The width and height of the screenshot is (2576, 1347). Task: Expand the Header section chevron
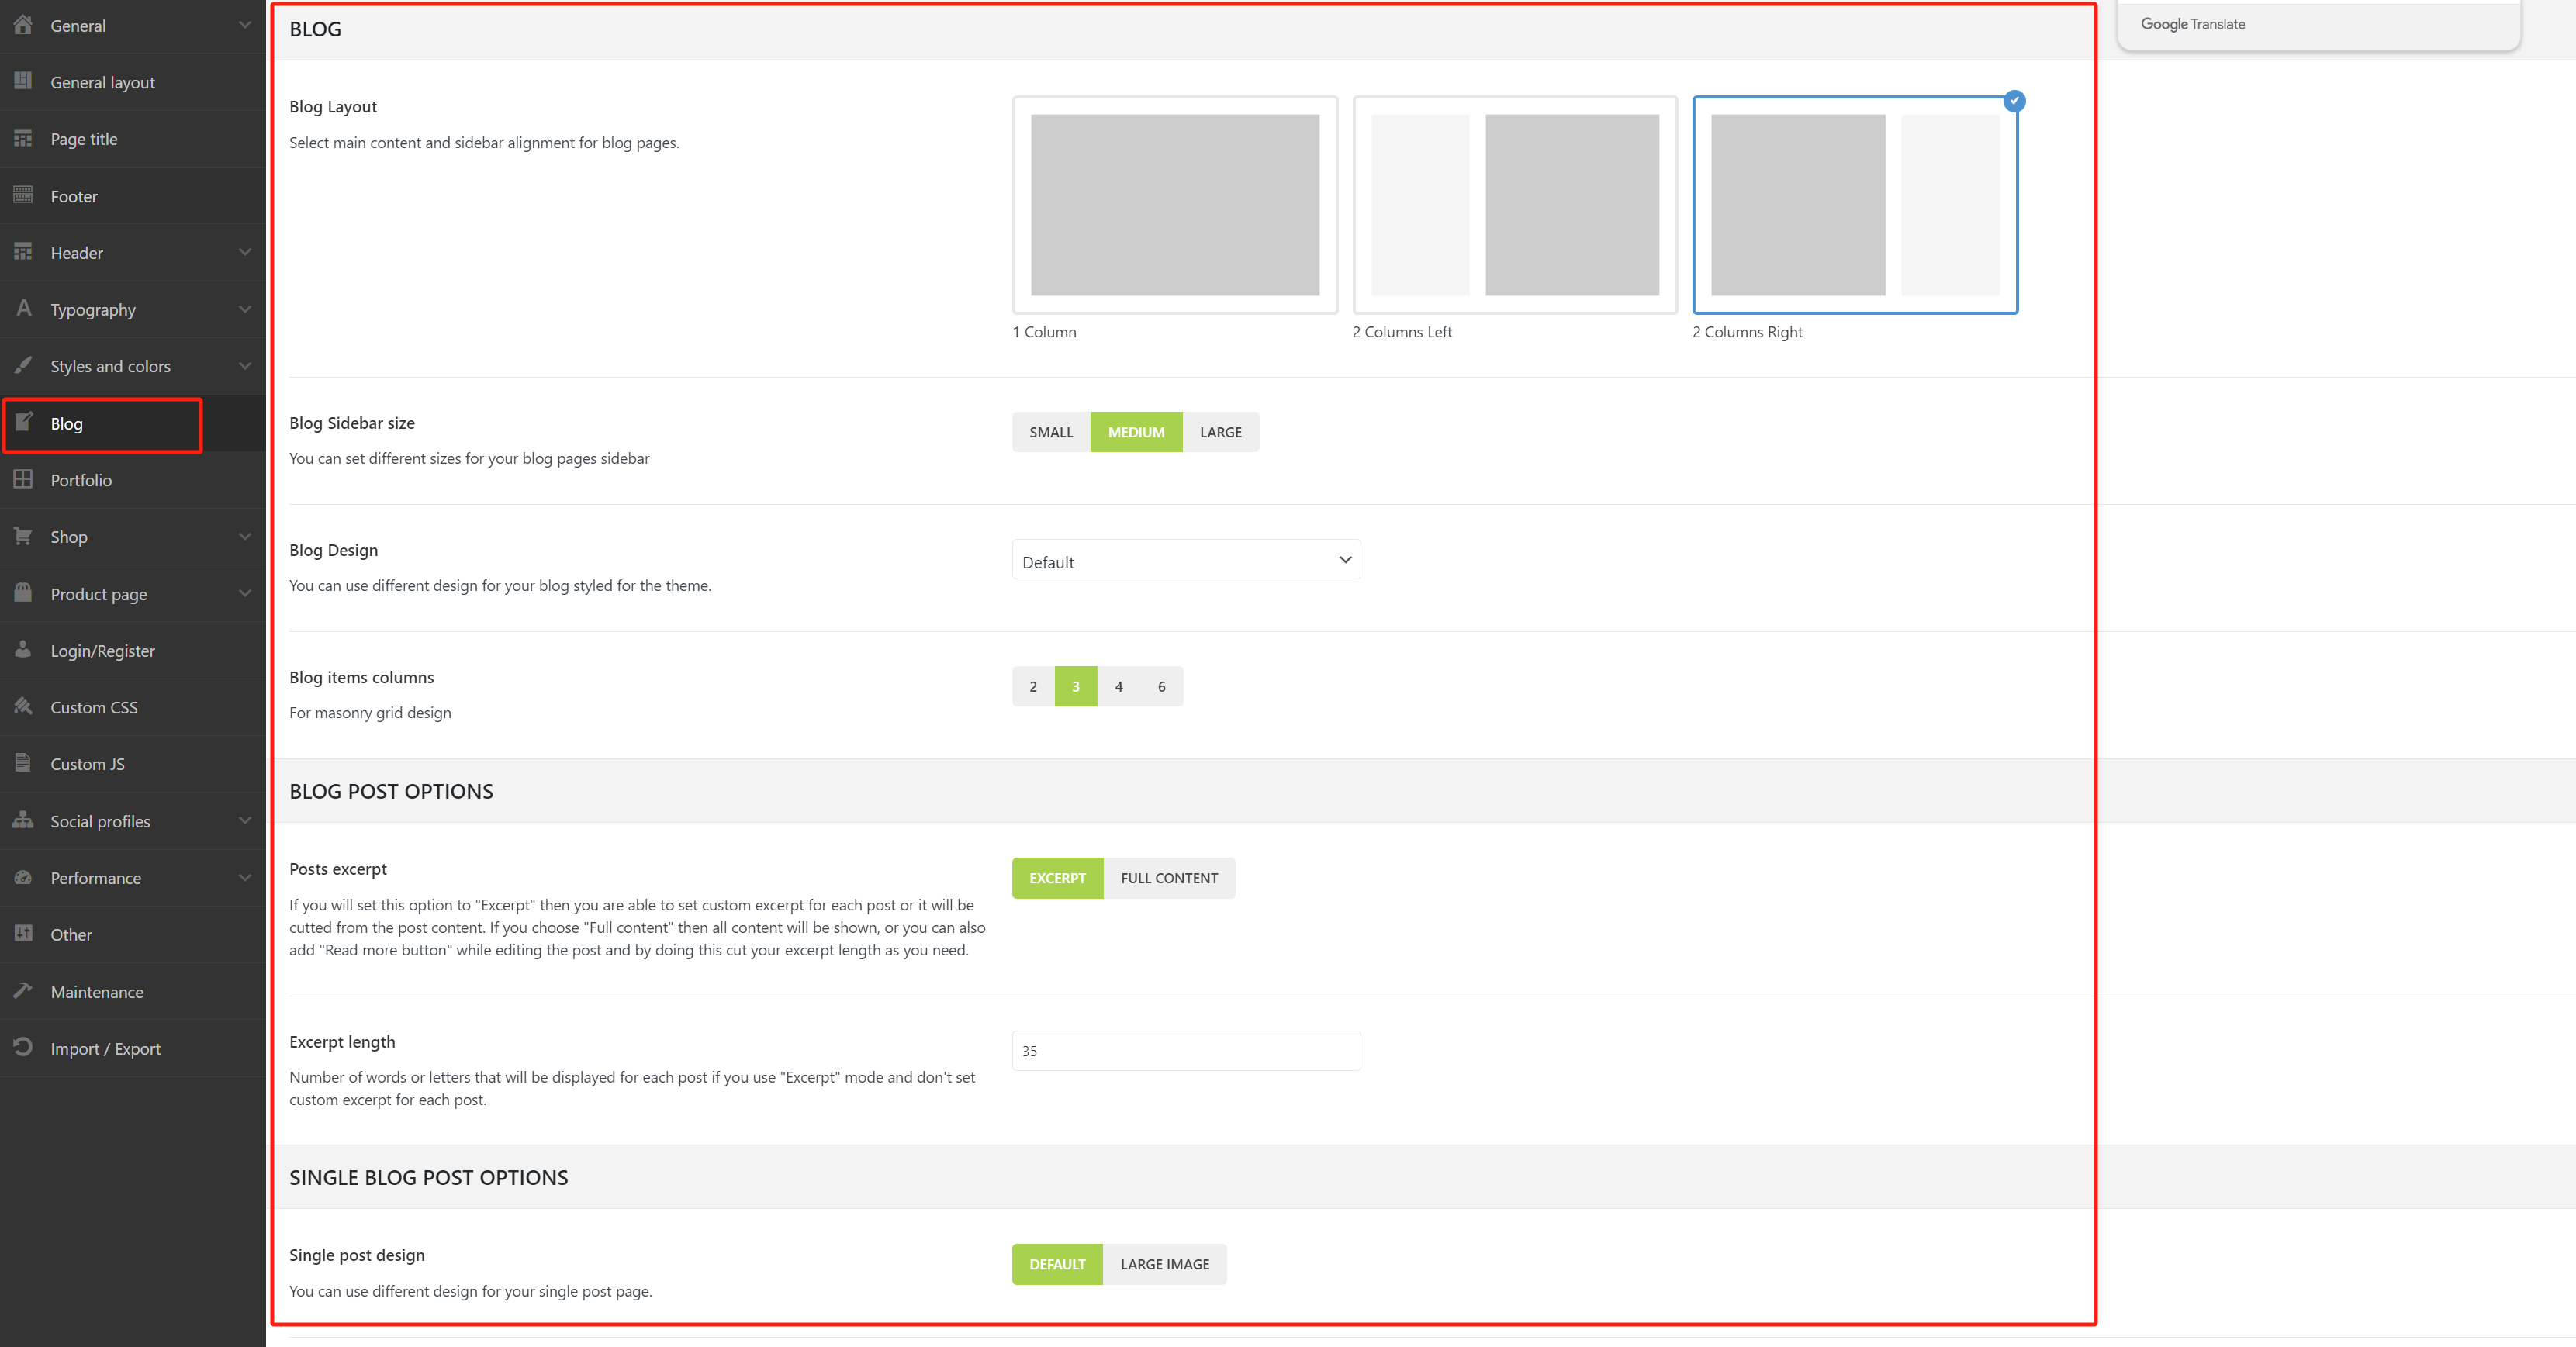pos(245,252)
